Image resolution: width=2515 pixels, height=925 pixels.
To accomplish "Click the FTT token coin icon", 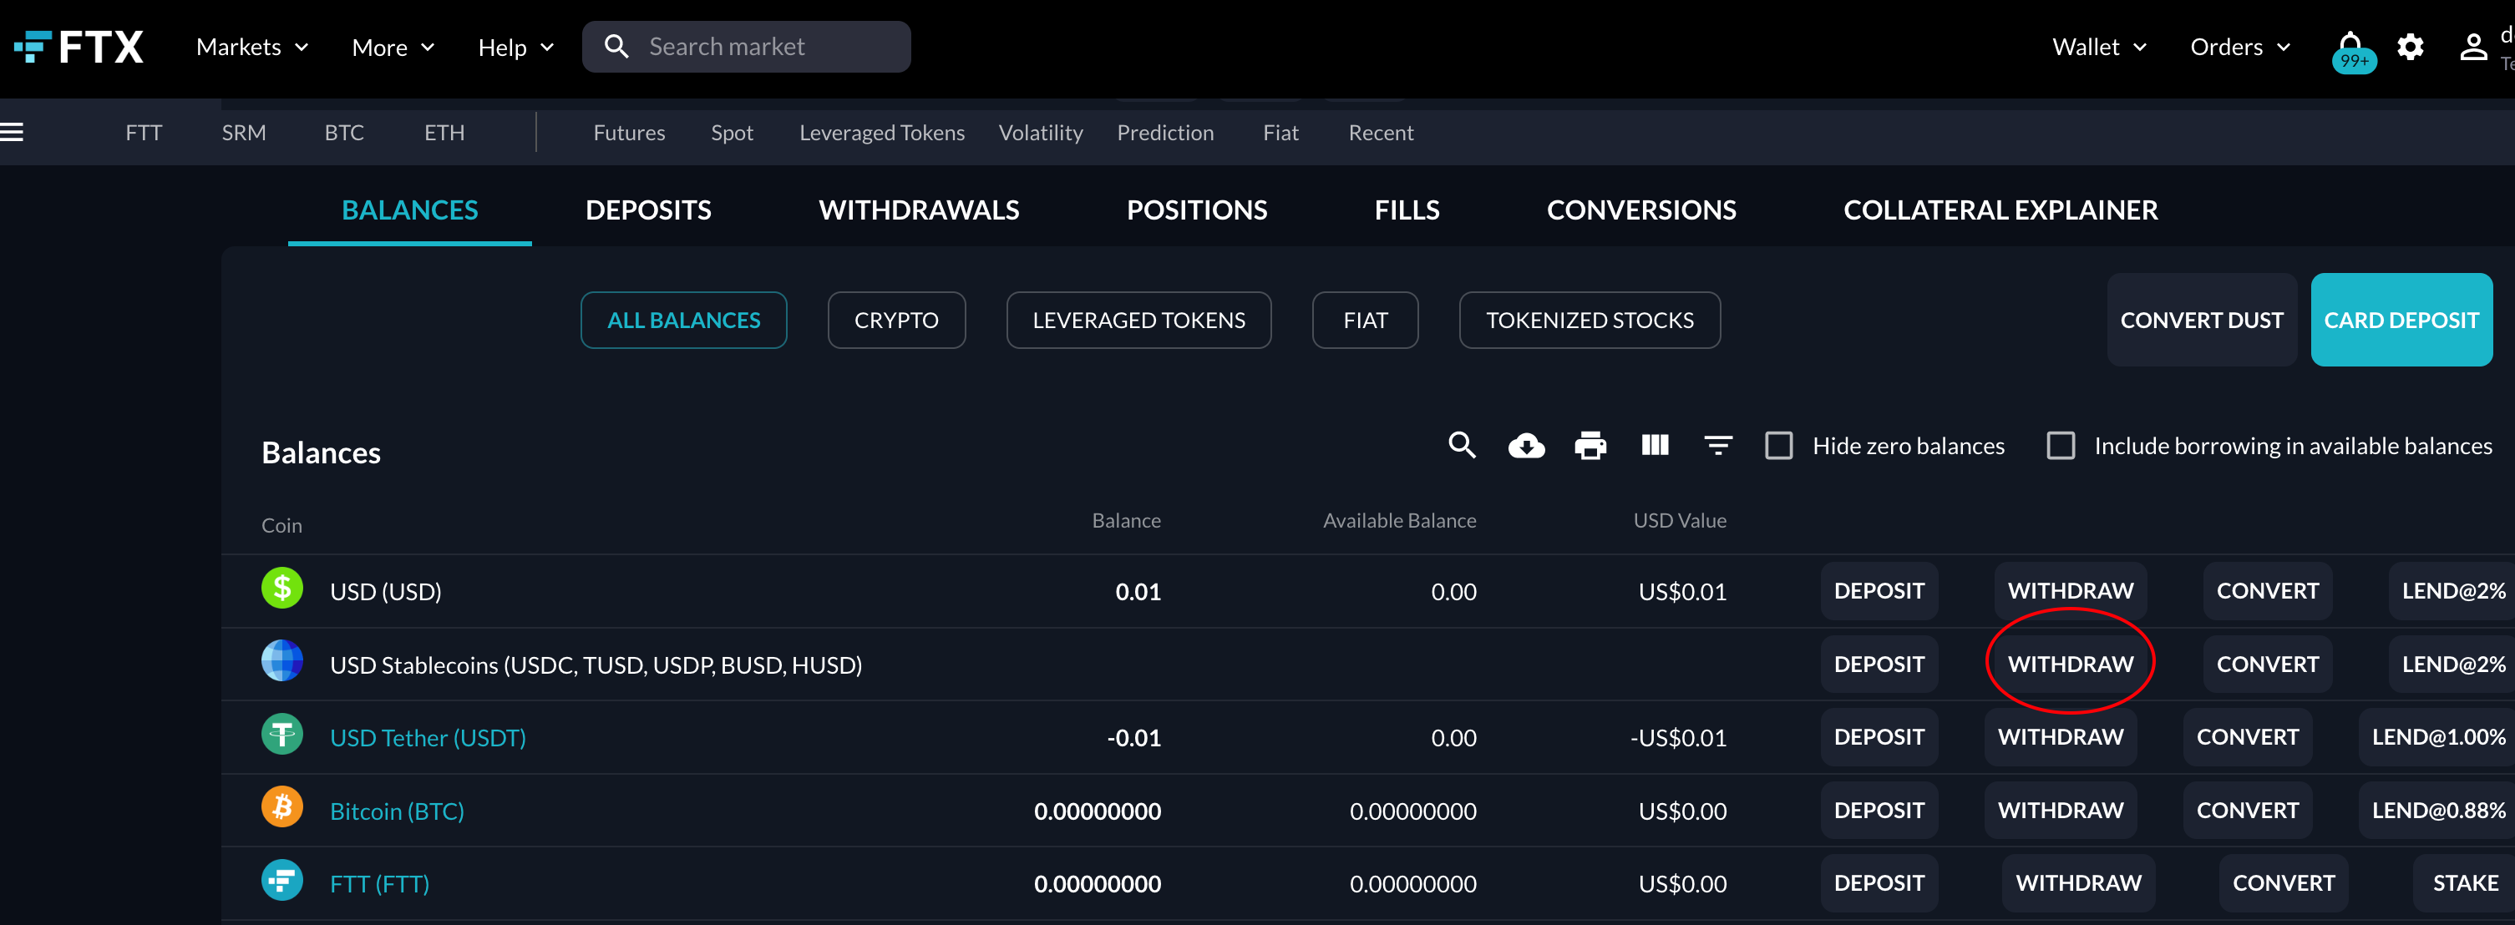I will coord(282,880).
